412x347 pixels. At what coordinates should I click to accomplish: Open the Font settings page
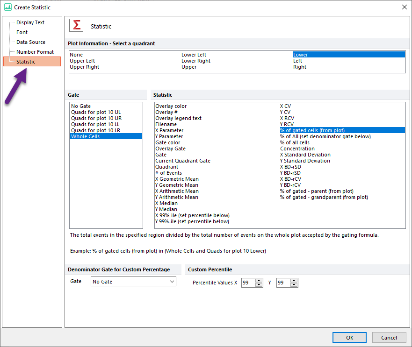click(22, 32)
